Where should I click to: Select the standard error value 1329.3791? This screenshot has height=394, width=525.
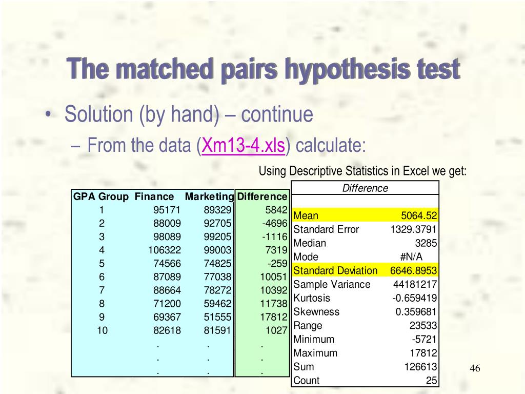pos(414,229)
